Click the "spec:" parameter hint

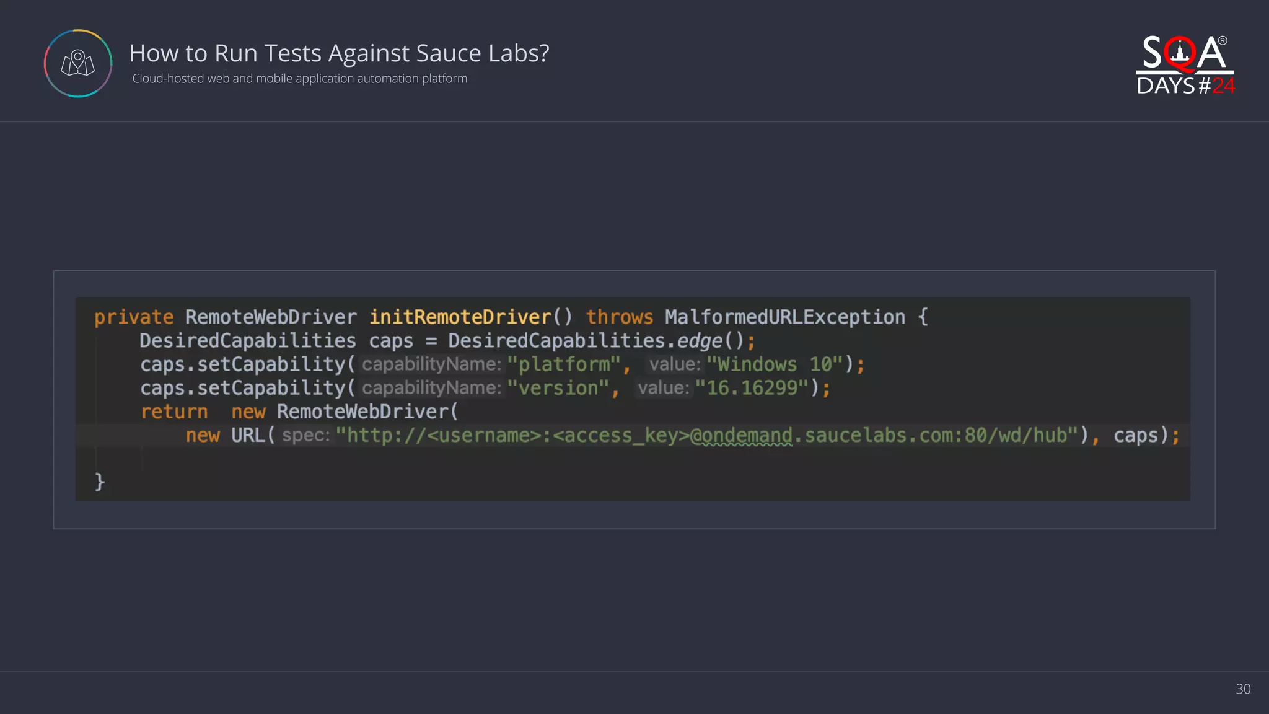(306, 435)
